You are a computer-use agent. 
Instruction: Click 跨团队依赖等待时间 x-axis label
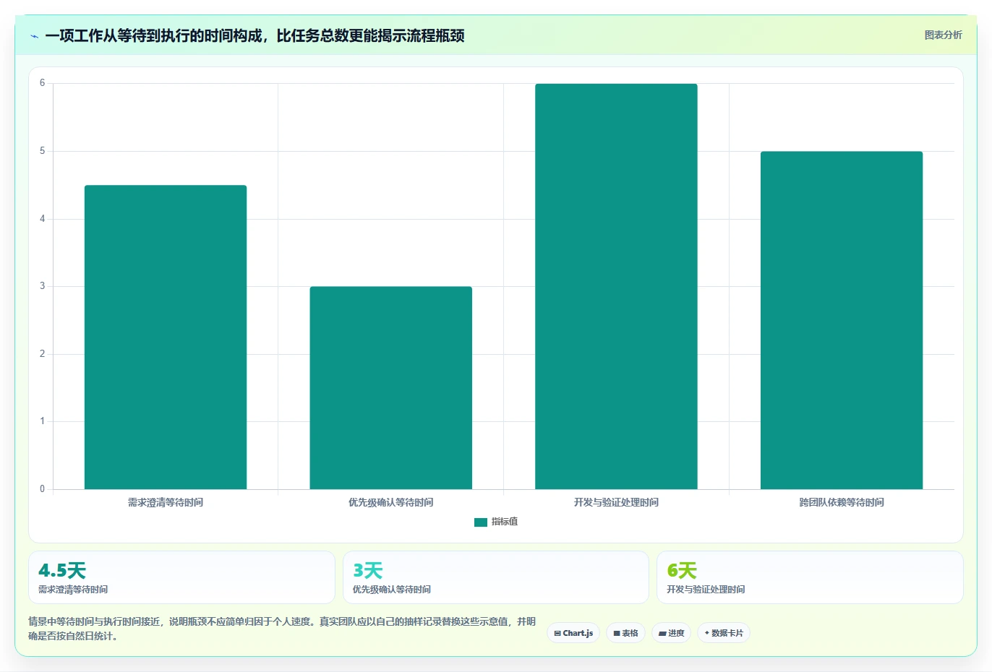click(x=842, y=502)
